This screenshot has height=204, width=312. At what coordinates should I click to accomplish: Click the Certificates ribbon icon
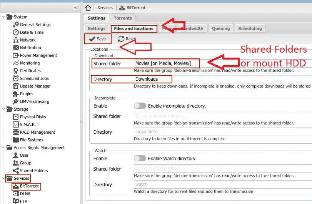[x=16, y=71]
